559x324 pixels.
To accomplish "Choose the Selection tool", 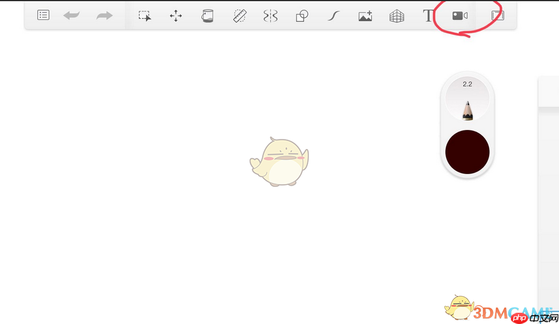I will coord(145,15).
